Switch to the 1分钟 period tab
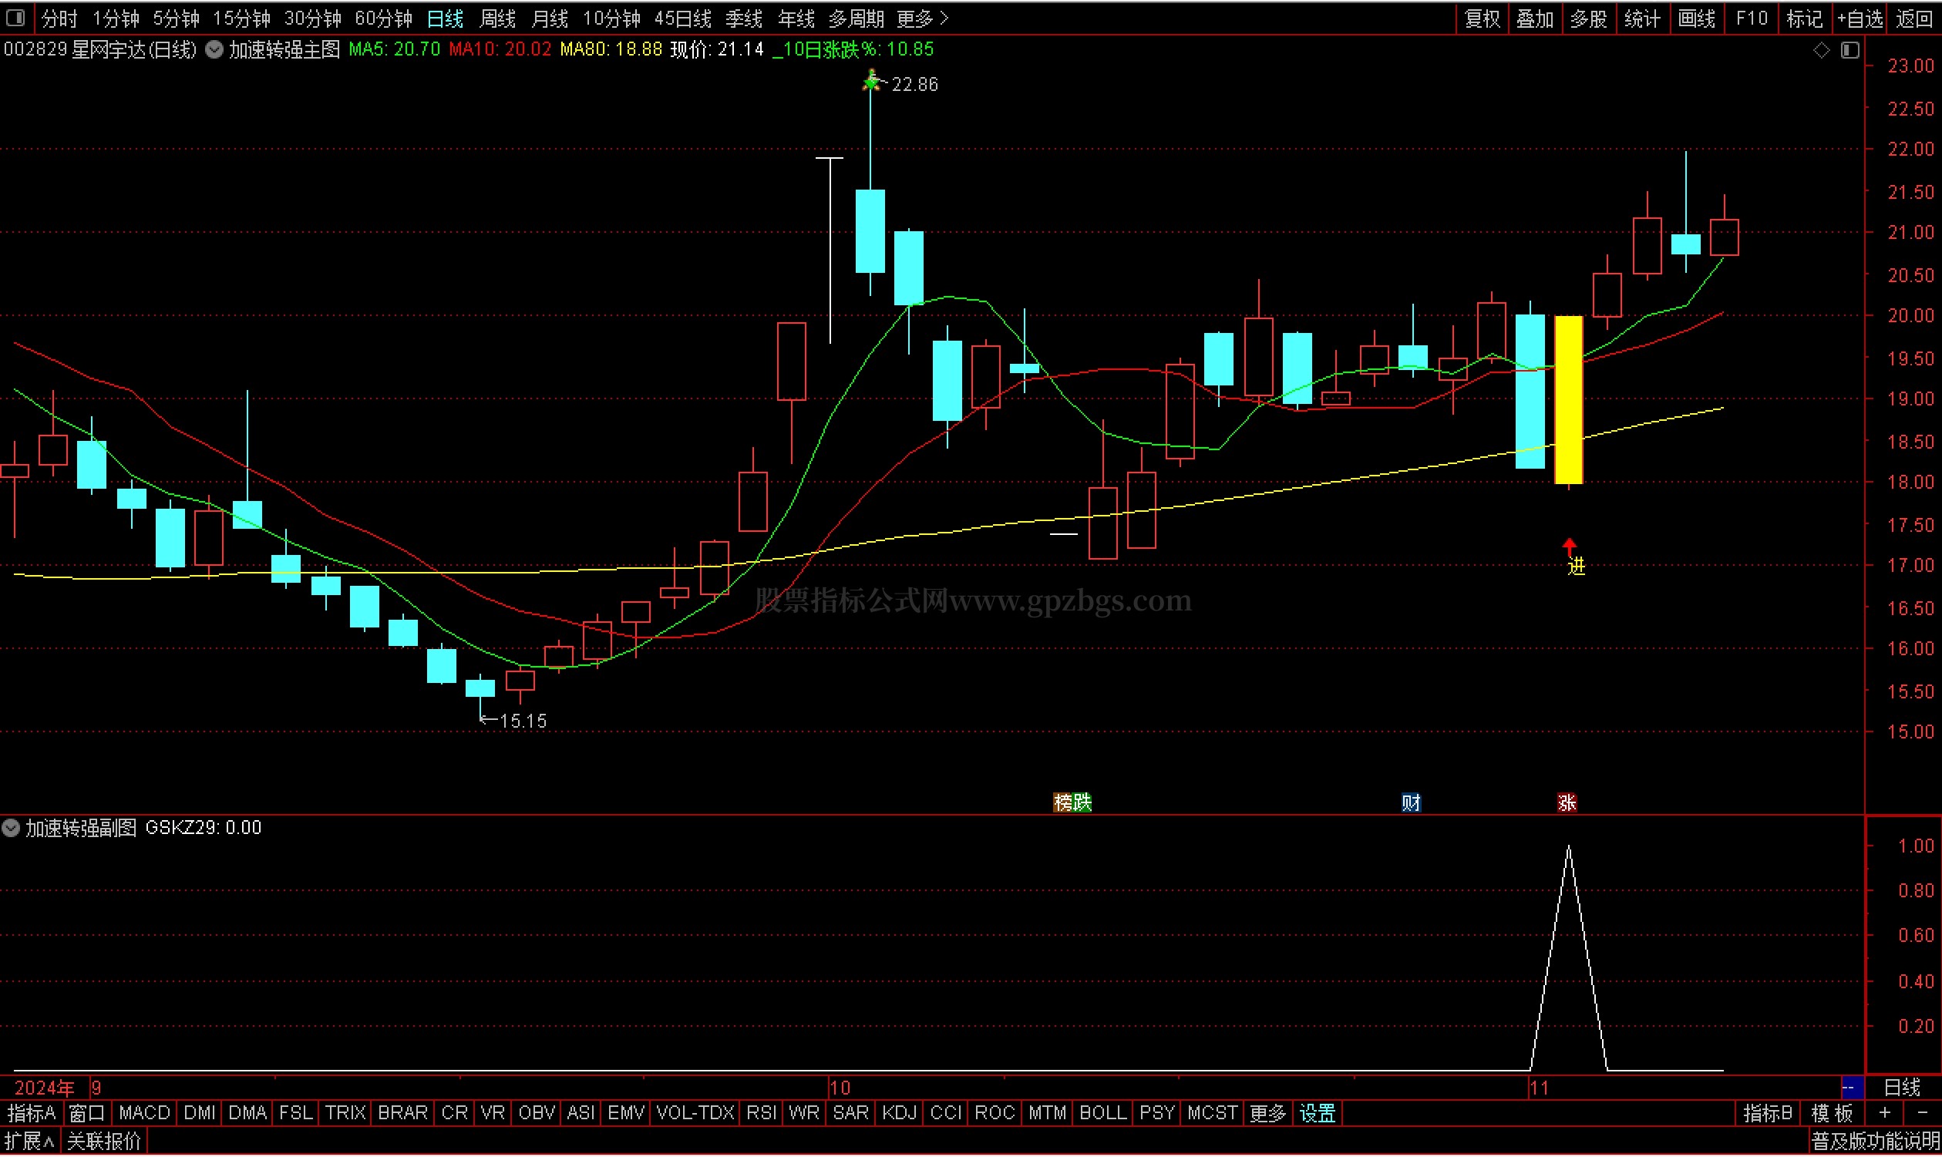The width and height of the screenshot is (1942, 1157). point(116,18)
